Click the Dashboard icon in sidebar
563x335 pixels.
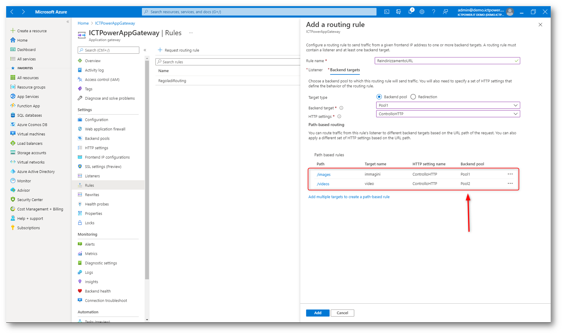13,49
